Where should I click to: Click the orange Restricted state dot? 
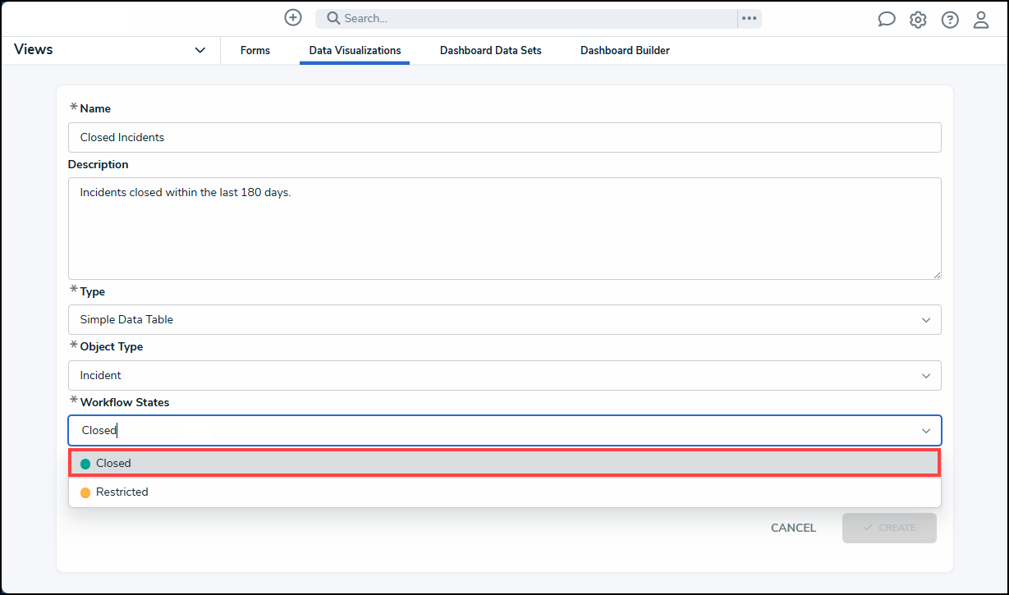[x=85, y=492]
